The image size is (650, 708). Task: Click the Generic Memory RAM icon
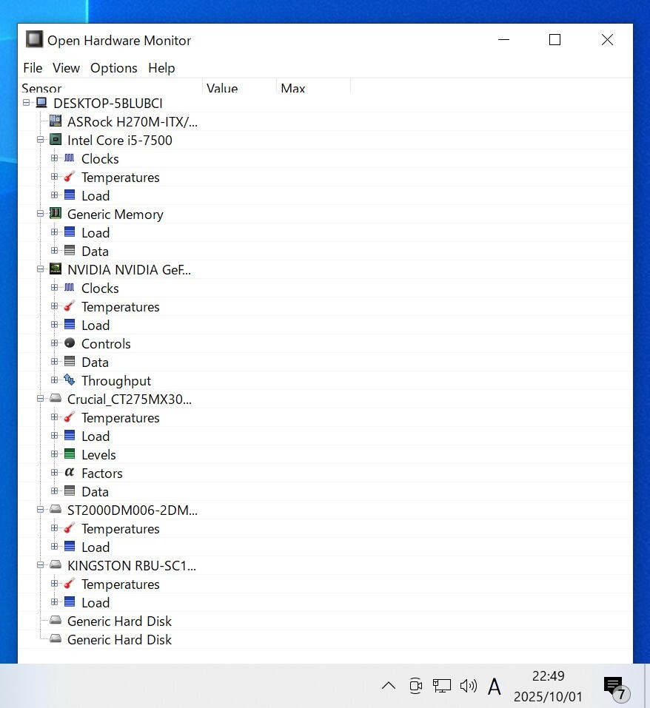[x=56, y=214]
